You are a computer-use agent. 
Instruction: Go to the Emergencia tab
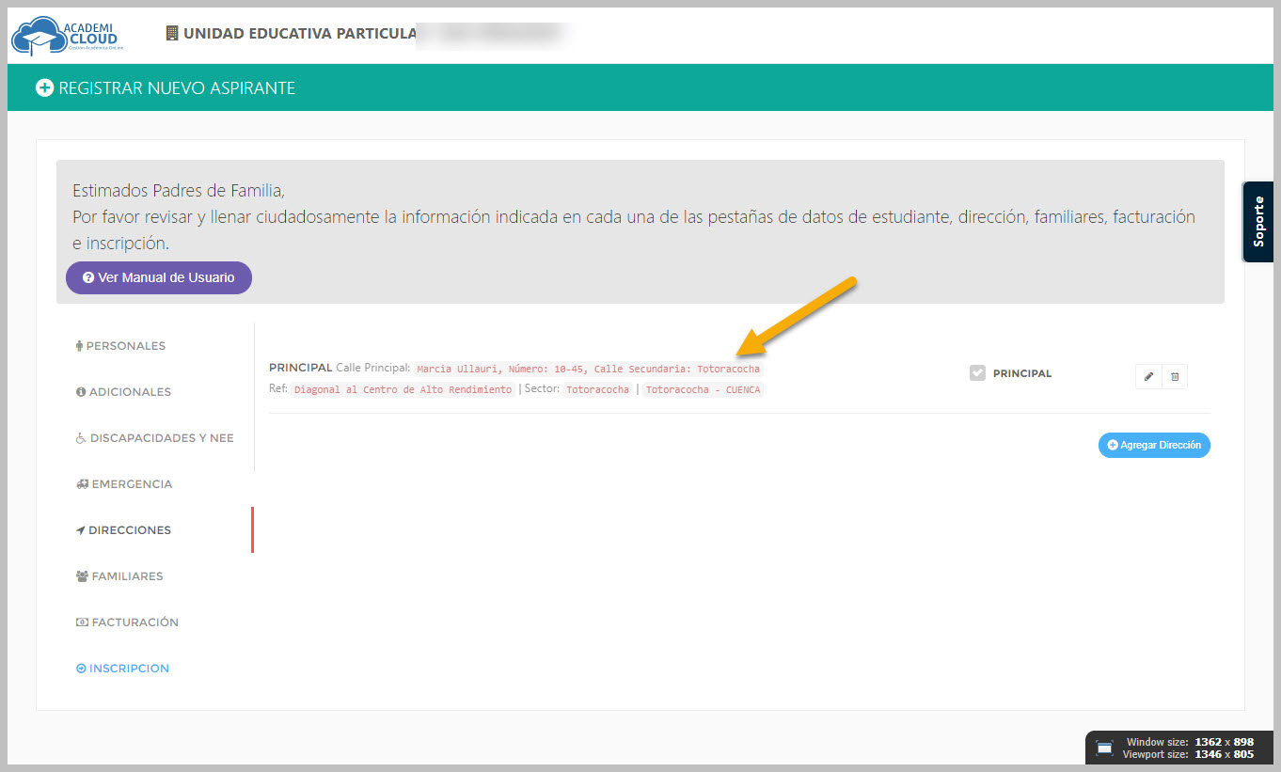point(124,484)
